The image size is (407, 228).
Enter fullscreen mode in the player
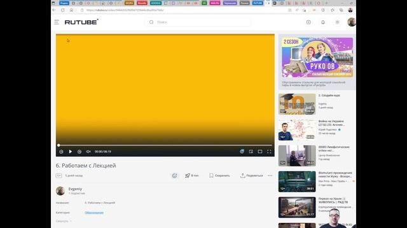pyautogui.click(x=269, y=151)
